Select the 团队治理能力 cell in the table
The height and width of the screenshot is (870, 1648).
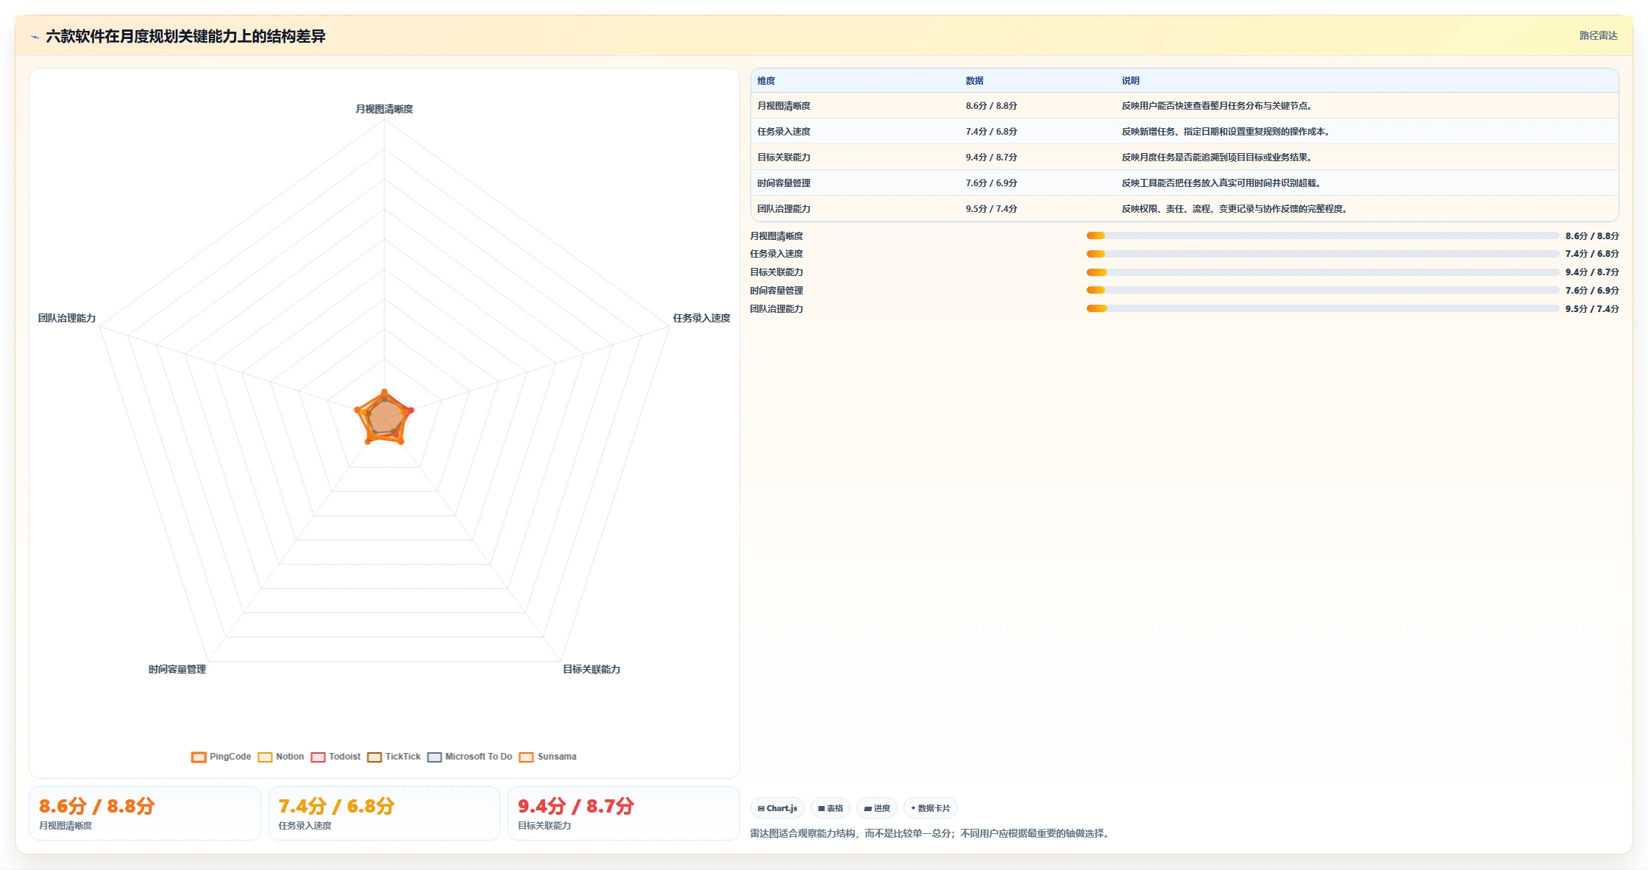tap(784, 209)
